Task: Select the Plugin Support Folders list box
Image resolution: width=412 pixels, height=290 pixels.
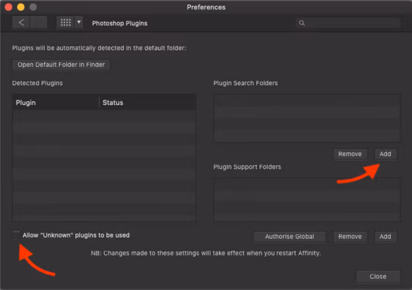Action: point(307,200)
